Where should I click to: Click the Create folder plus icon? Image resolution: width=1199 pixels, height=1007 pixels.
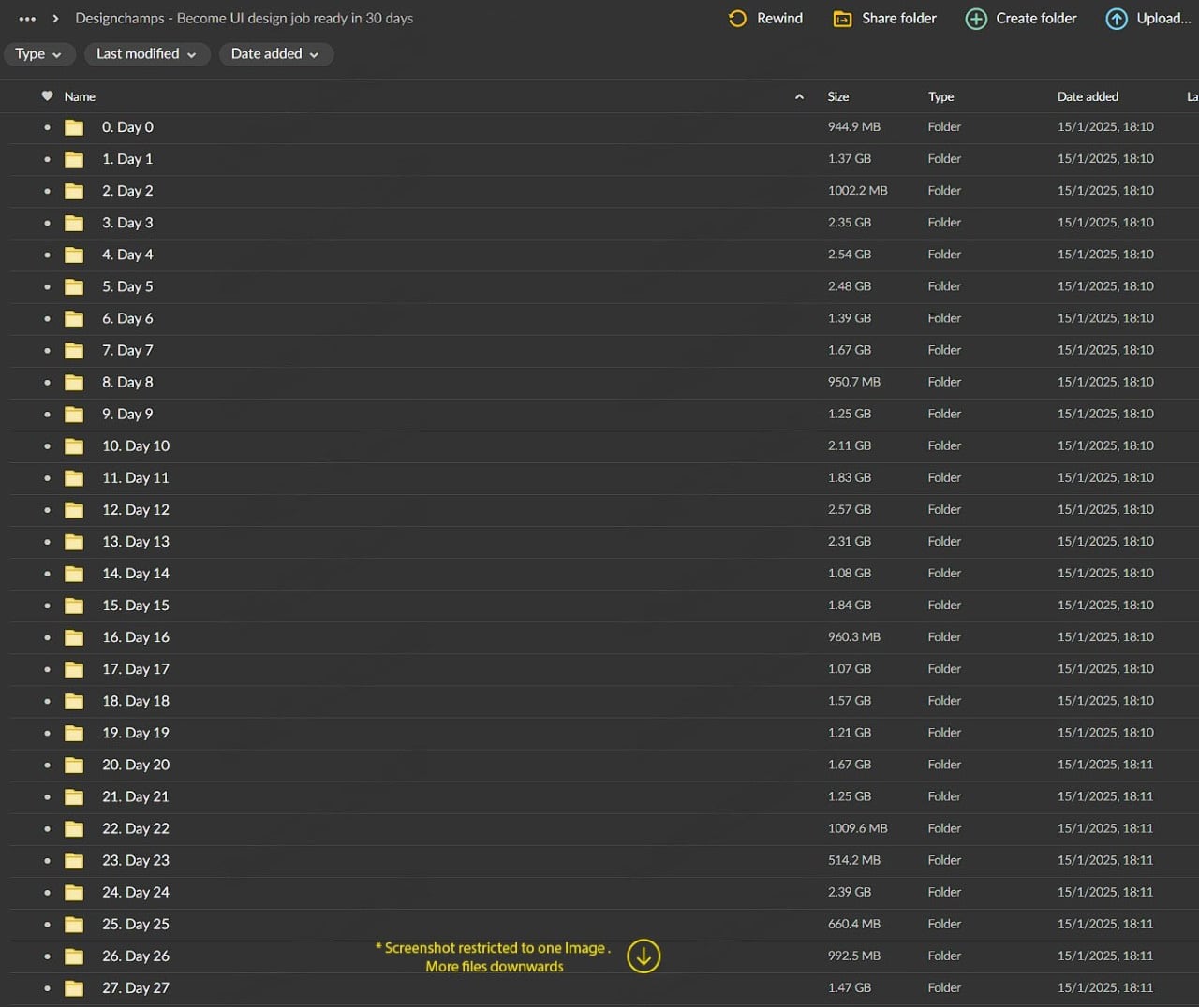[976, 19]
